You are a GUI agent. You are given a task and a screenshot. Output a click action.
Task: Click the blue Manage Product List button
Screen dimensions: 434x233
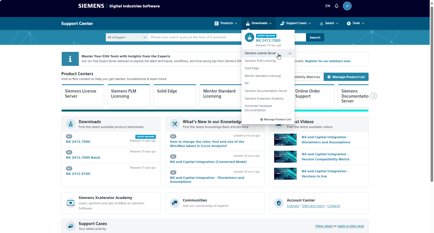point(346,77)
